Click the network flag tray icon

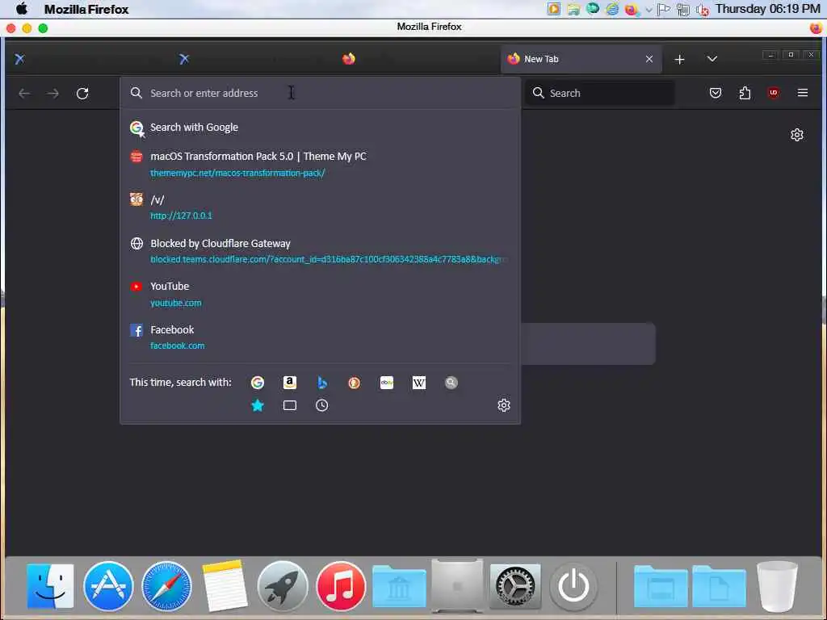(664, 10)
